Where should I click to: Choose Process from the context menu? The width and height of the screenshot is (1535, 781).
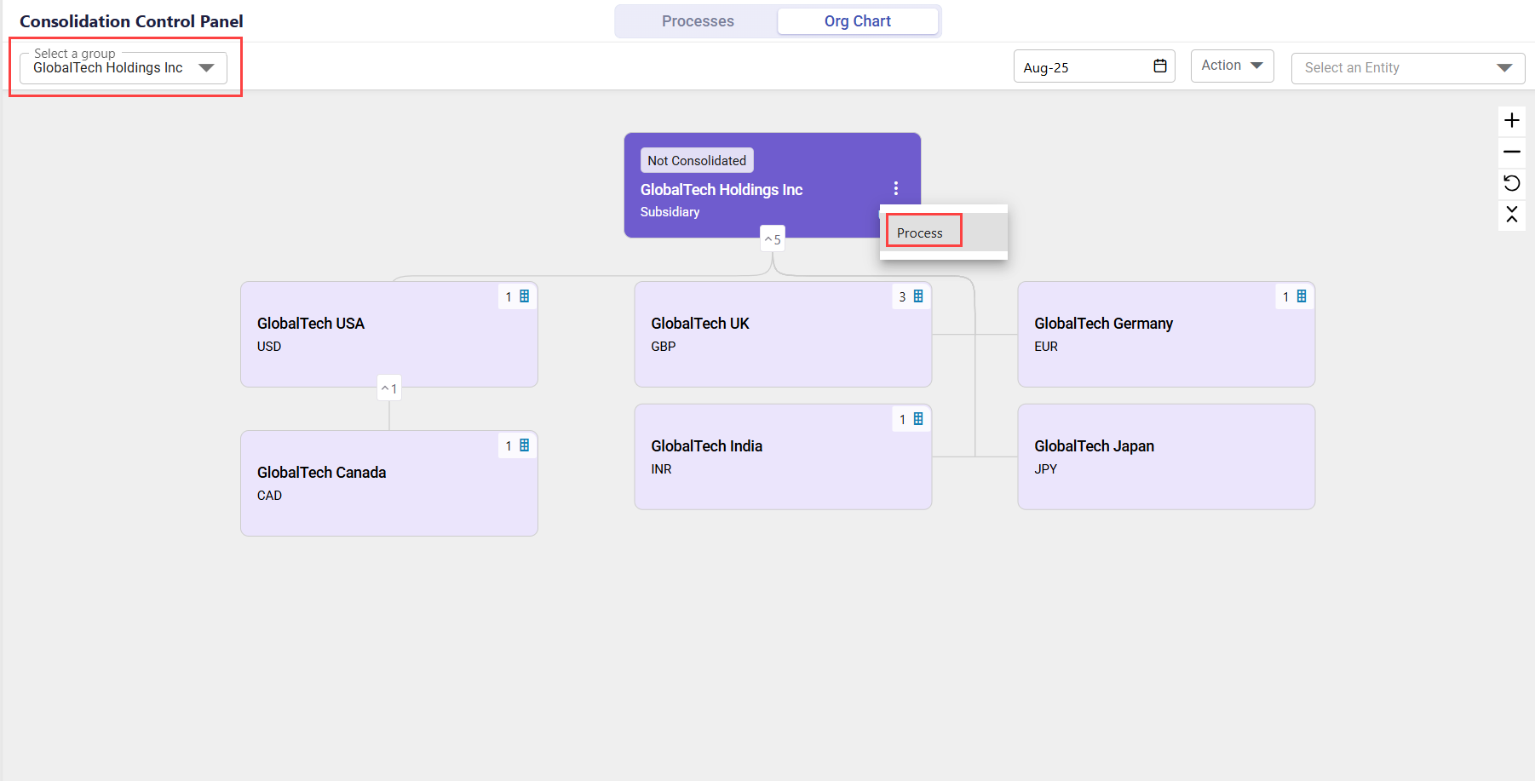(920, 233)
